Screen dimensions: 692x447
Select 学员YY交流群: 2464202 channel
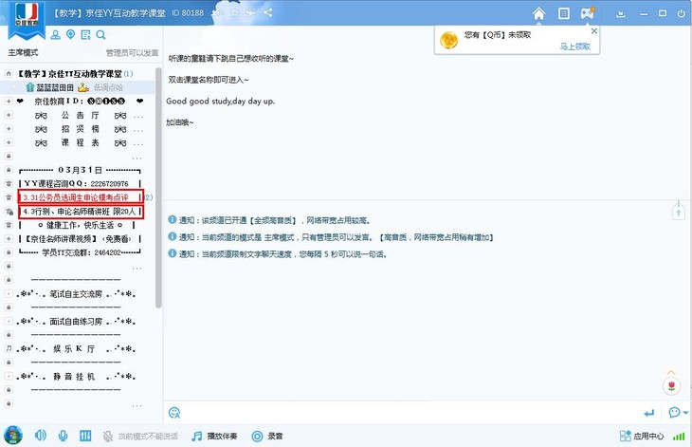(x=80, y=252)
